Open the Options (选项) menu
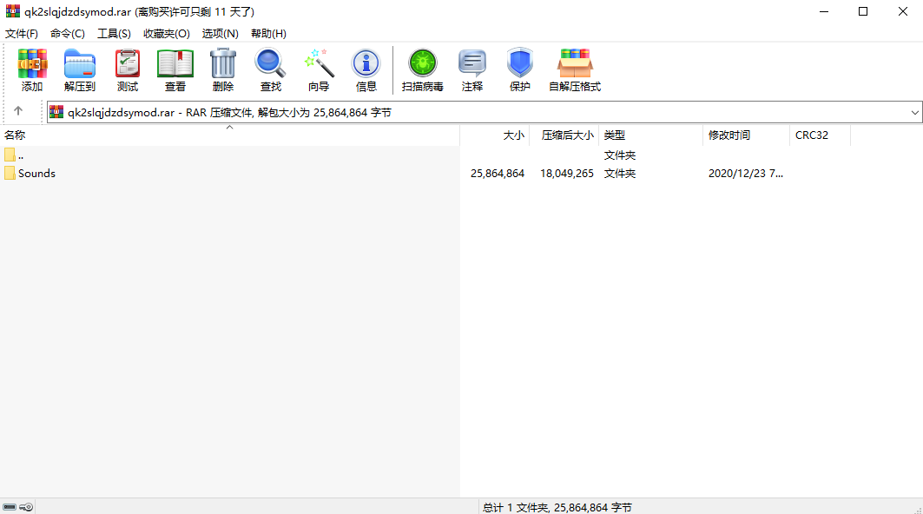The width and height of the screenshot is (923, 514). pos(221,34)
